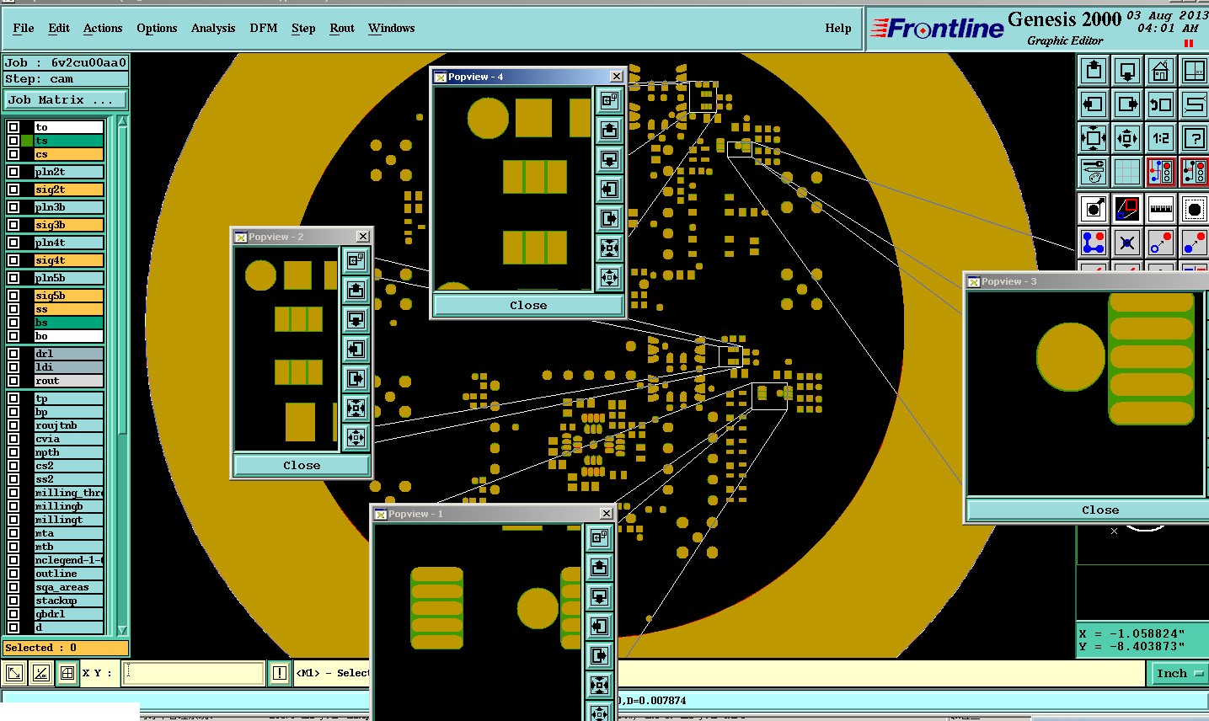Toggle checkbox for layer sig2t

[13, 190]
